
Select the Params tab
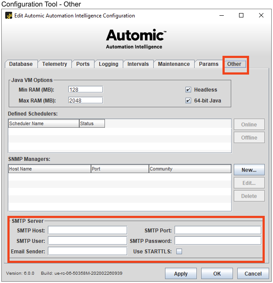point(209,64)
